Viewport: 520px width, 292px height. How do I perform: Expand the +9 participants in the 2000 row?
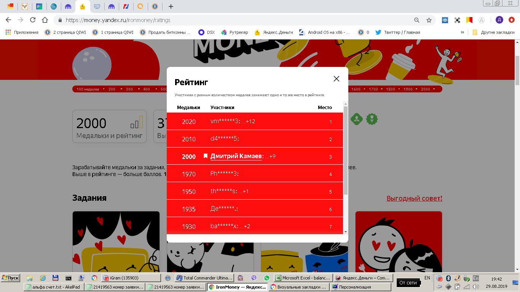click(270, 157)
